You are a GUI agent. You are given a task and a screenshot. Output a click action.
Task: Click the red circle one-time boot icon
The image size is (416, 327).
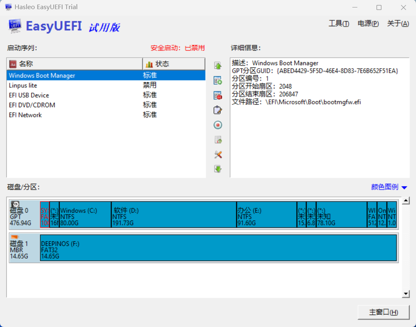218,125
